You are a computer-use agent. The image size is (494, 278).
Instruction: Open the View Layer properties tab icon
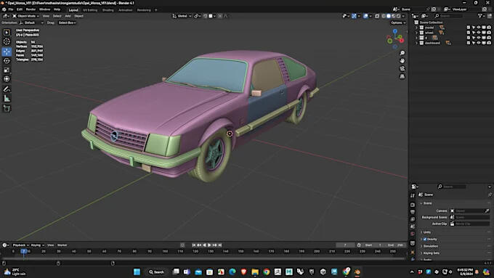pyautogui.click(x=413, y=219)
